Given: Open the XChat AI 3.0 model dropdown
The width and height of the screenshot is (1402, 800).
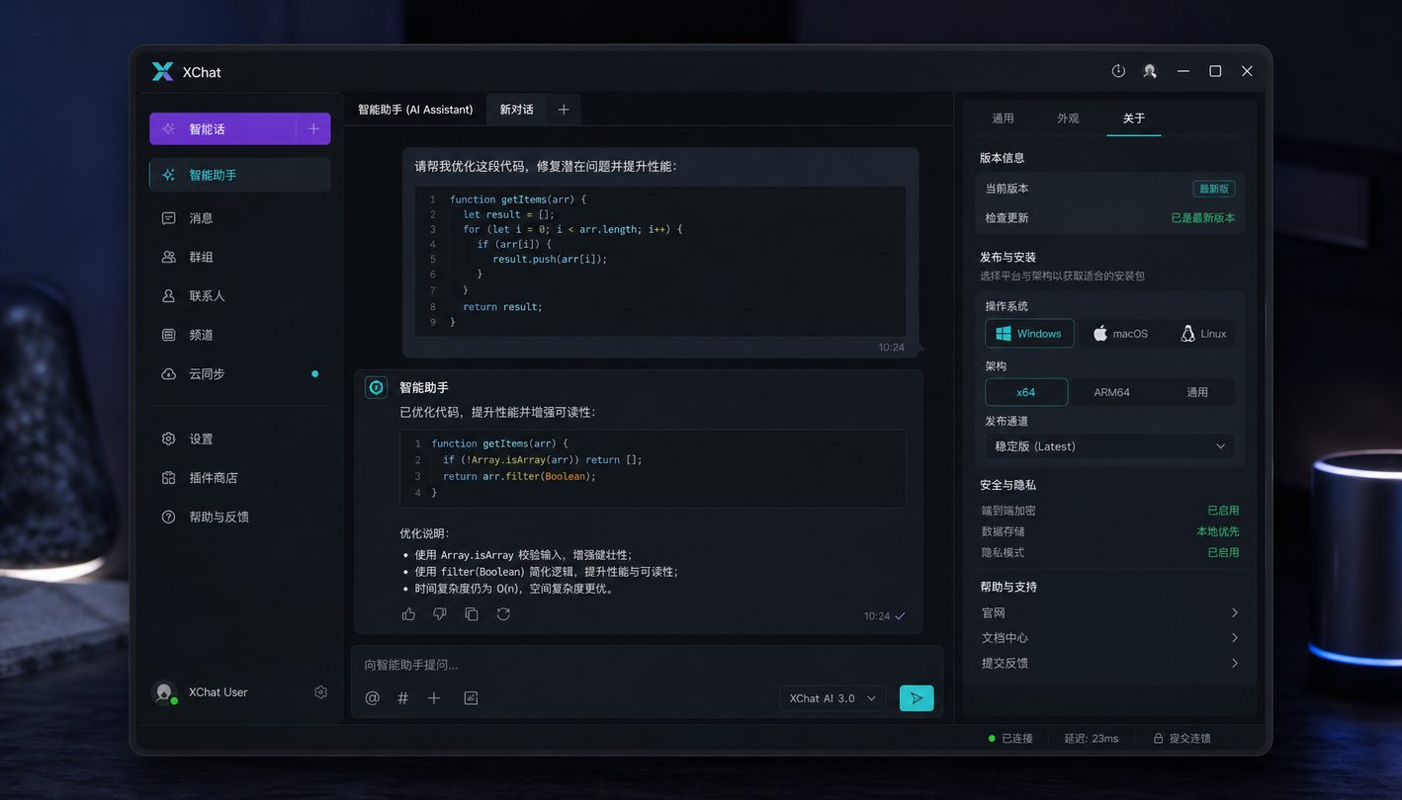Looking at the screenshot, I should (832, 698).
